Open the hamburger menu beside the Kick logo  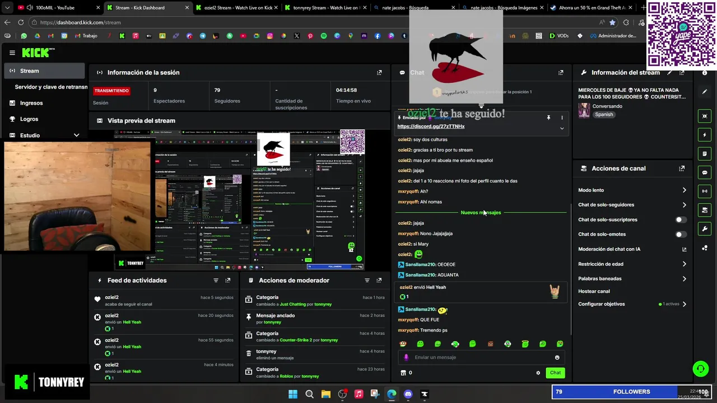12,53
